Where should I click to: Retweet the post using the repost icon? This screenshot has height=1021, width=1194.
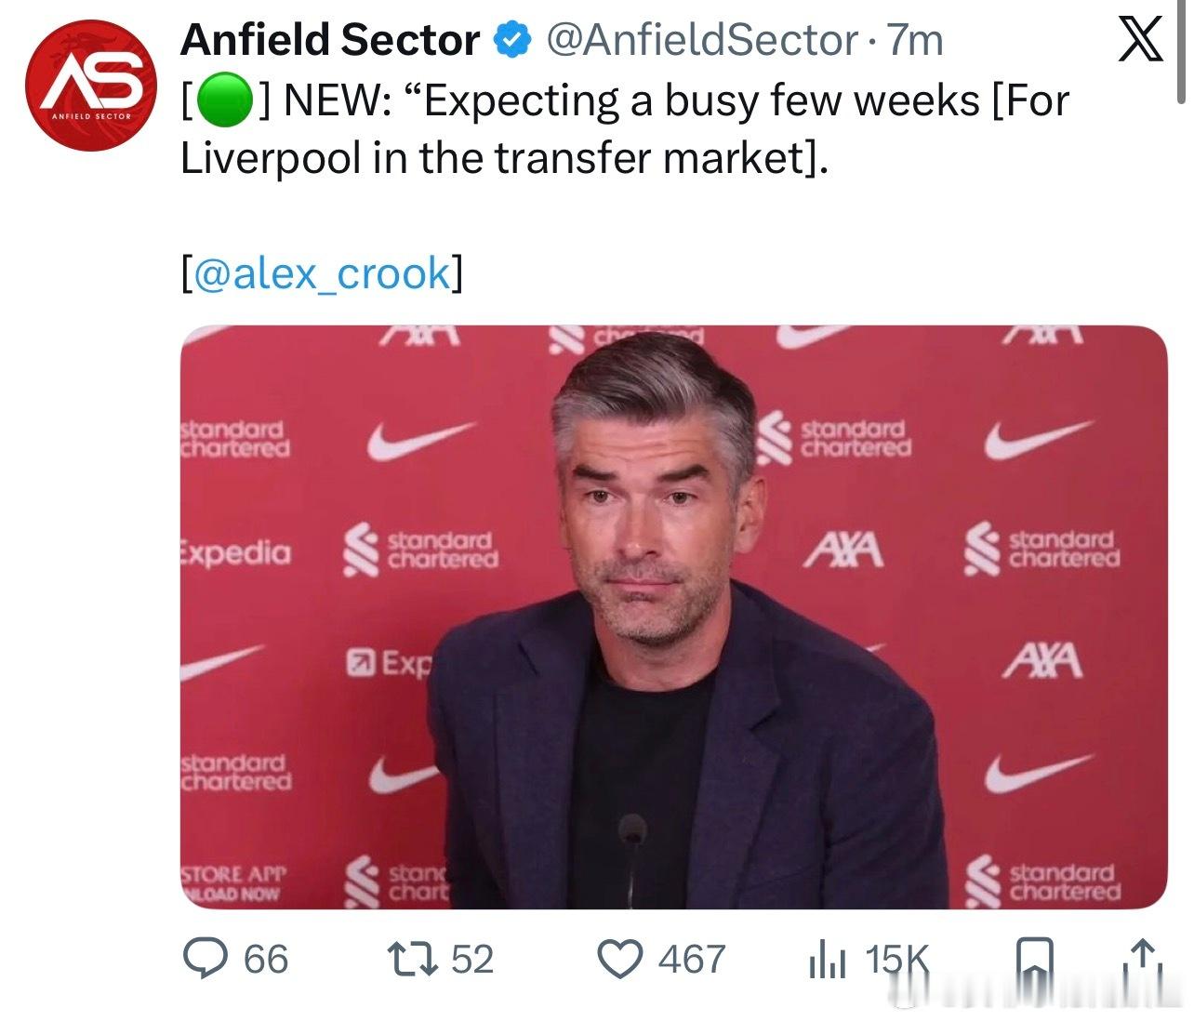(x=412, y=959)
